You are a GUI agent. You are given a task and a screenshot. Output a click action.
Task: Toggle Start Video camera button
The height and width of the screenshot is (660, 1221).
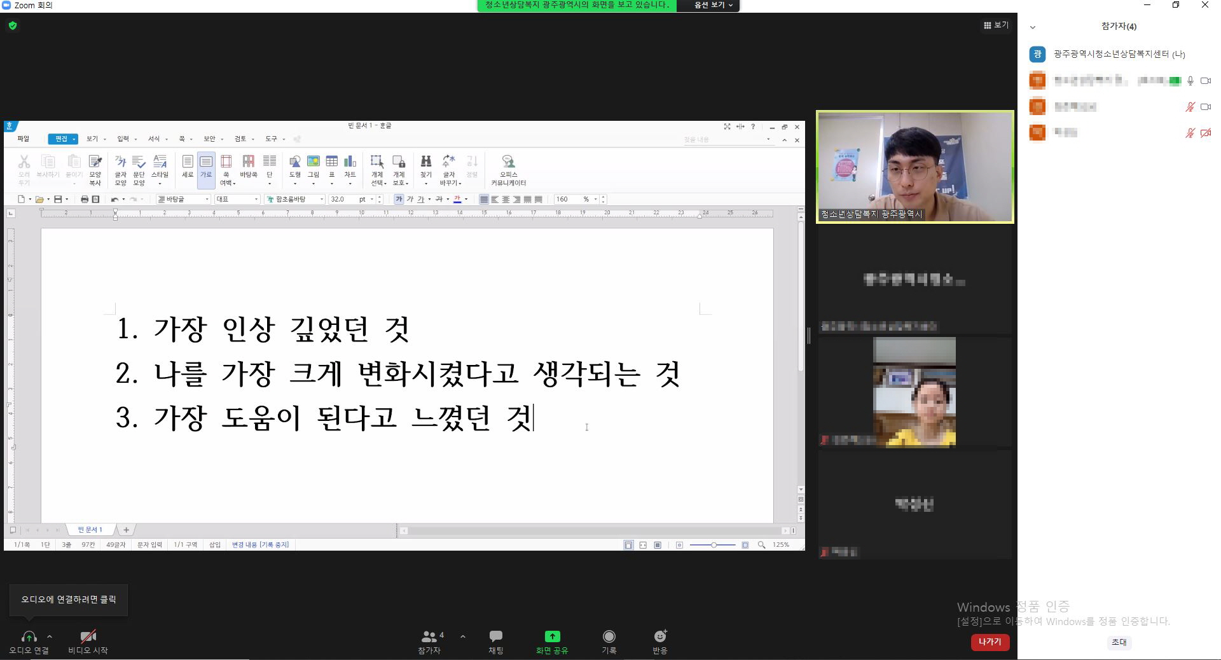(88, 636)
